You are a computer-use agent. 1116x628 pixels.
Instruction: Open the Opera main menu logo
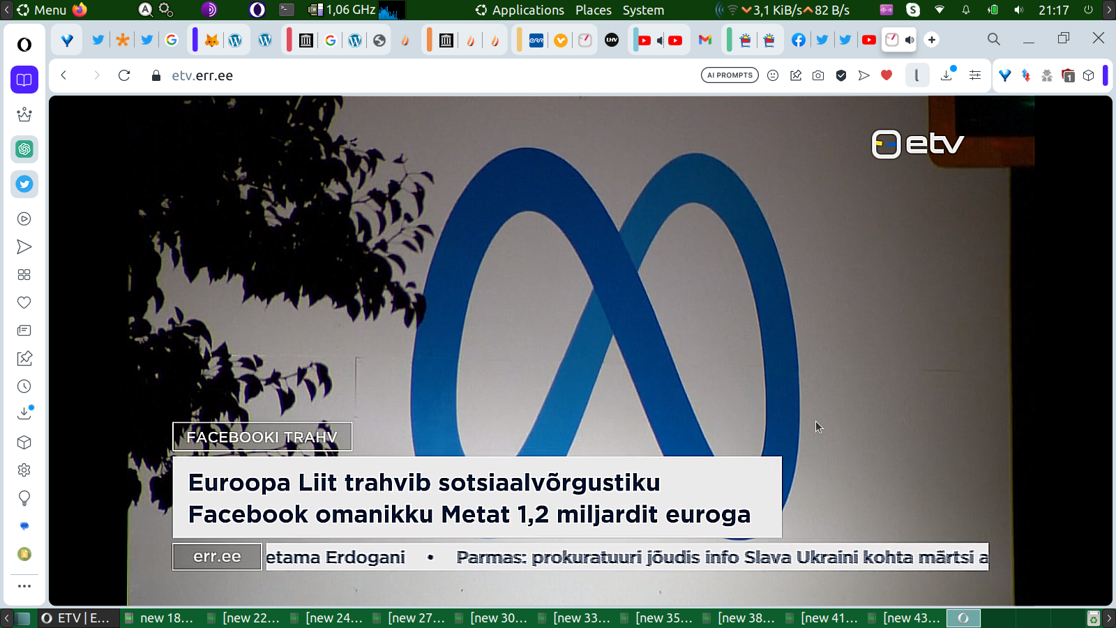[24, 45]
